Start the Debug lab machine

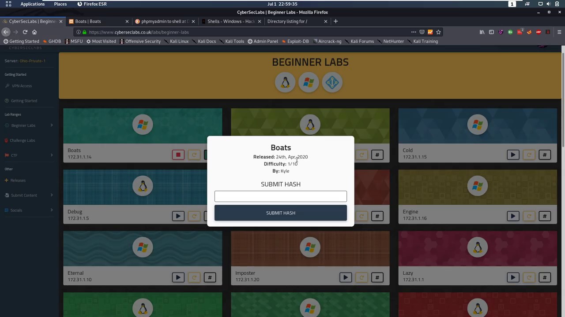[178, 216]
